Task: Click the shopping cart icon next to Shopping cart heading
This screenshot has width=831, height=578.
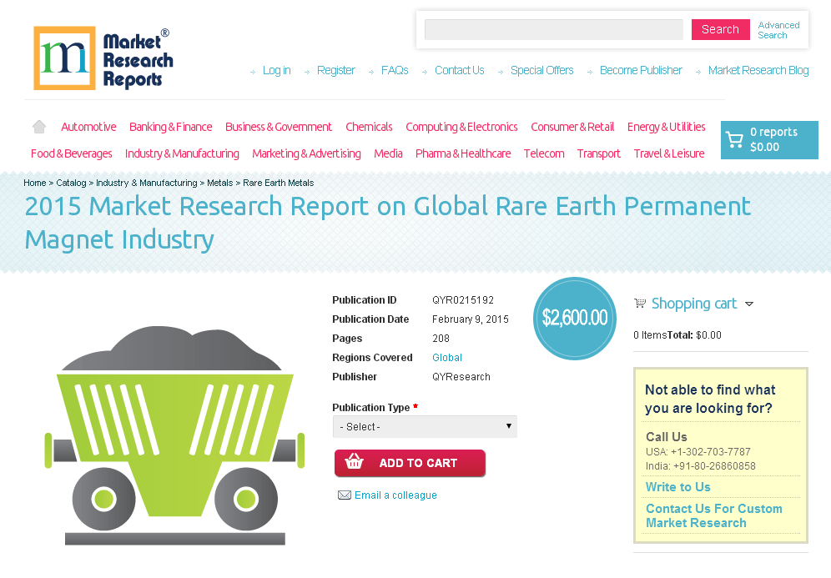Action: pos(640,303)
